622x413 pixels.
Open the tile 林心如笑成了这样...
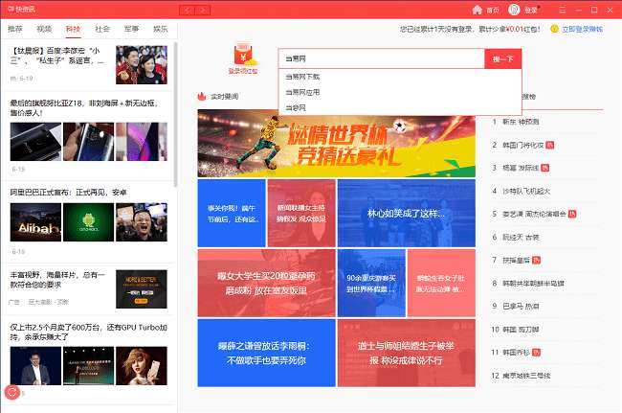pos(406,214)
